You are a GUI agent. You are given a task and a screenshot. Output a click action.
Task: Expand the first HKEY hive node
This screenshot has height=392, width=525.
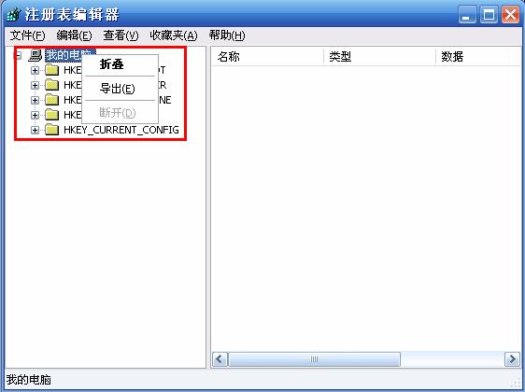pyautogui.click(x=35, y=70)
